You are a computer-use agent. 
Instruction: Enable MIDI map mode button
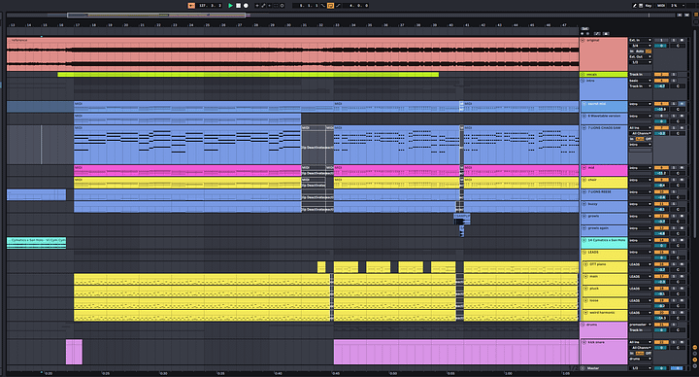coord(661,6)
